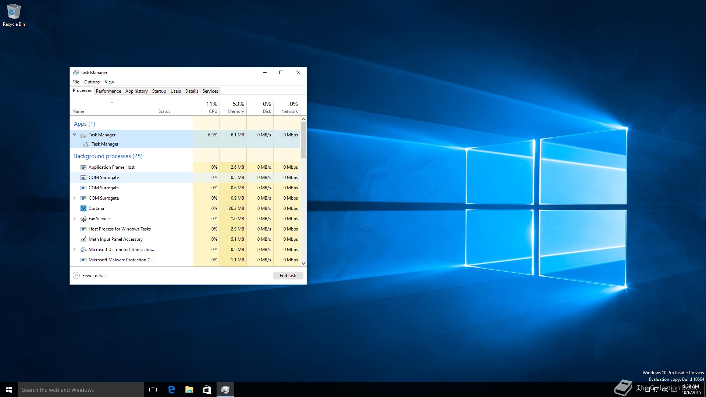Switch to the Users tab
Screen dimensions: 706x397
coord(176,91)
